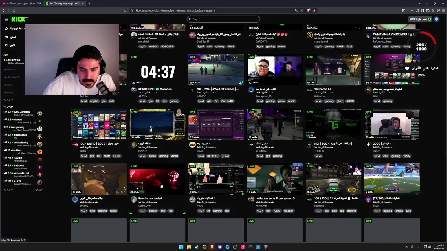447x251 pixels.
Task: Select the Just Chatting Streaming tab
Action: [64, 3]
